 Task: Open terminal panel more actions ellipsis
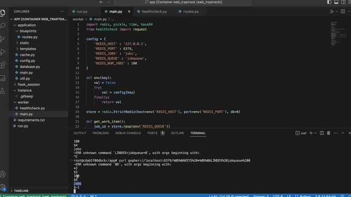336,133
